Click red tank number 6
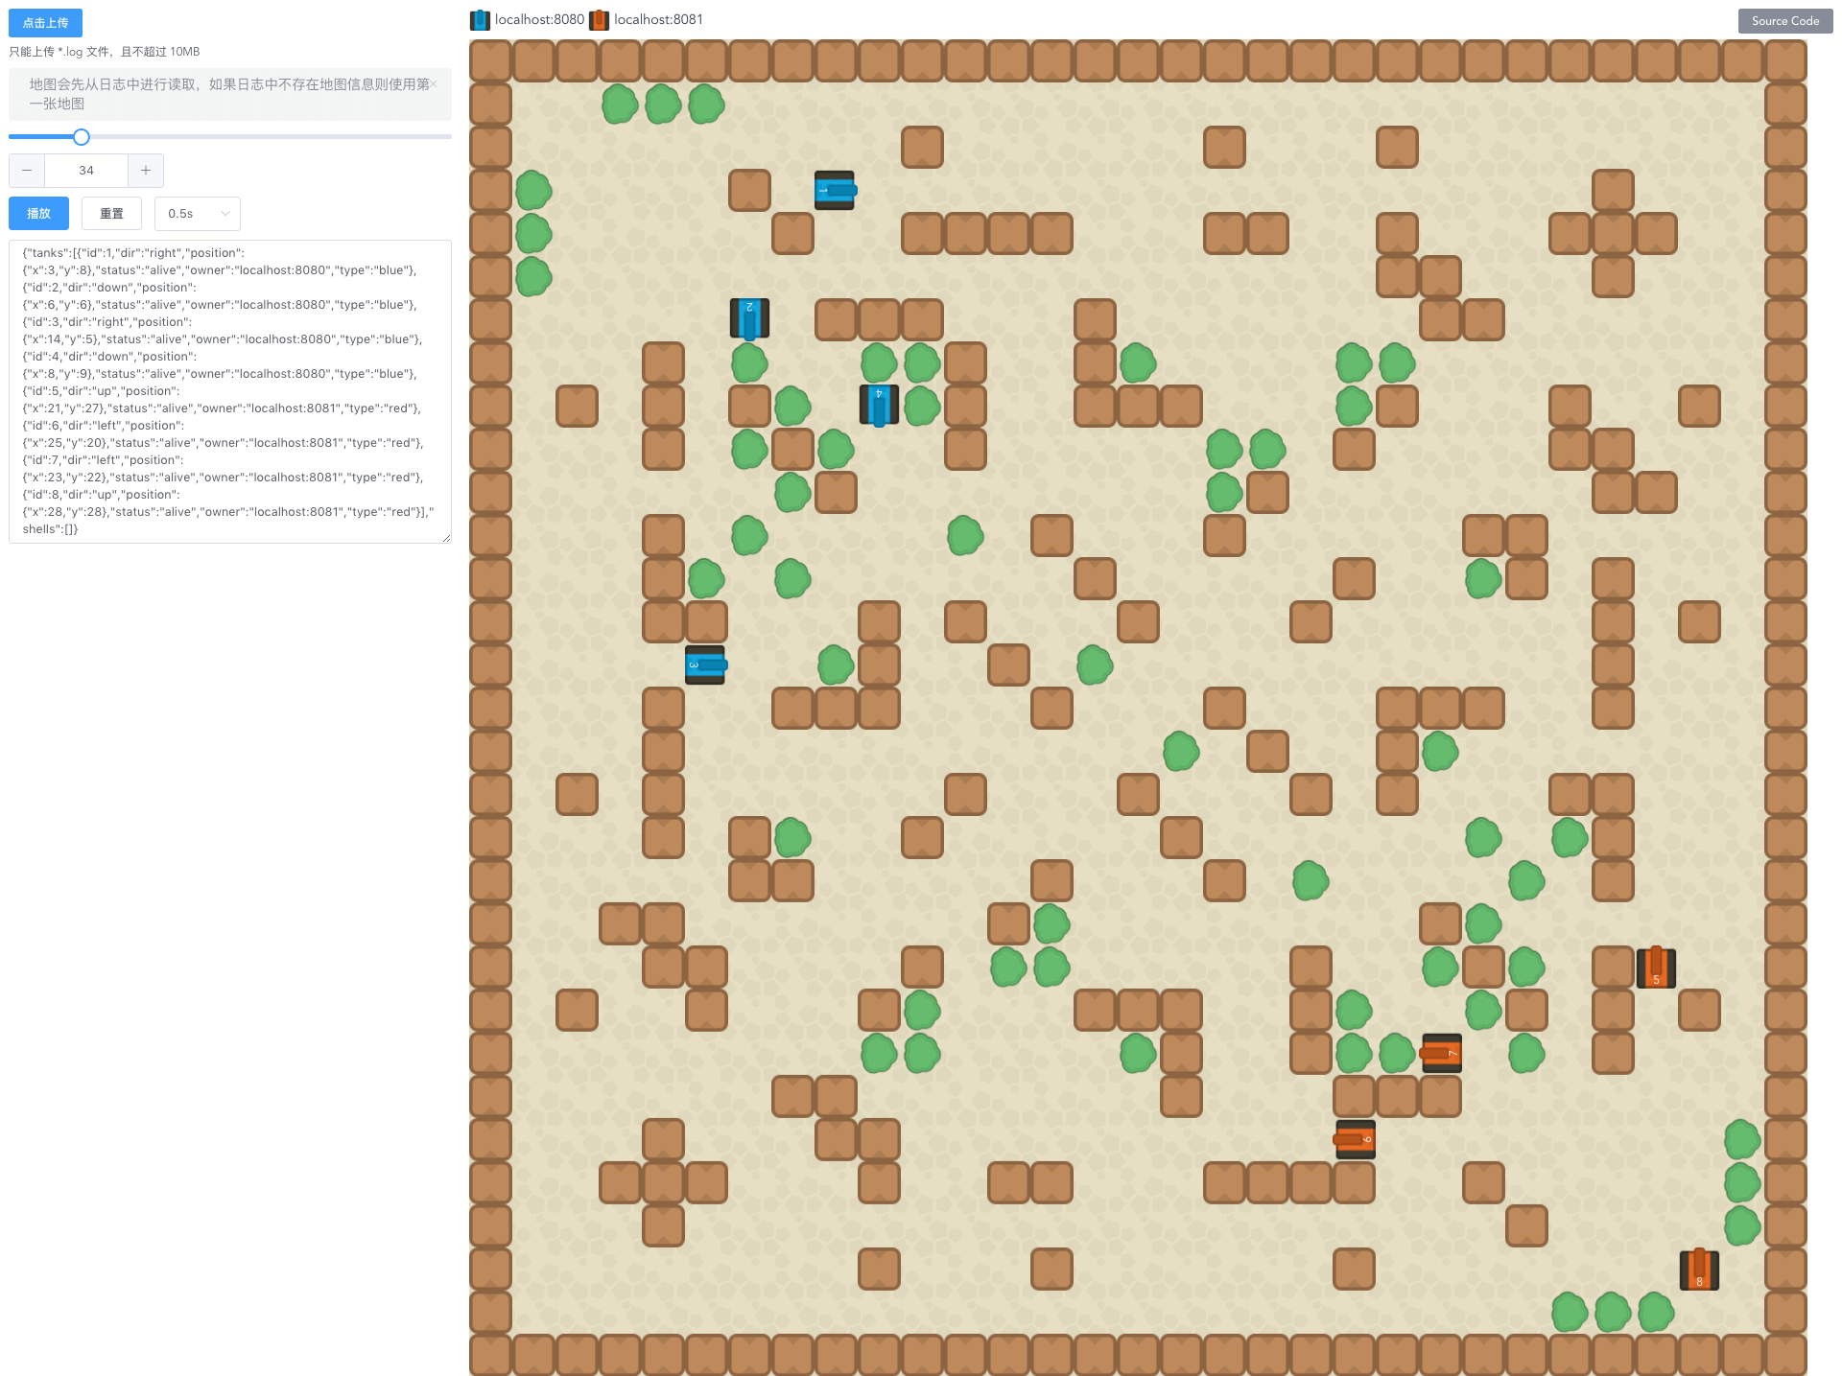Viewport: 1842px width, 1376px height. coord(1355,1139)
